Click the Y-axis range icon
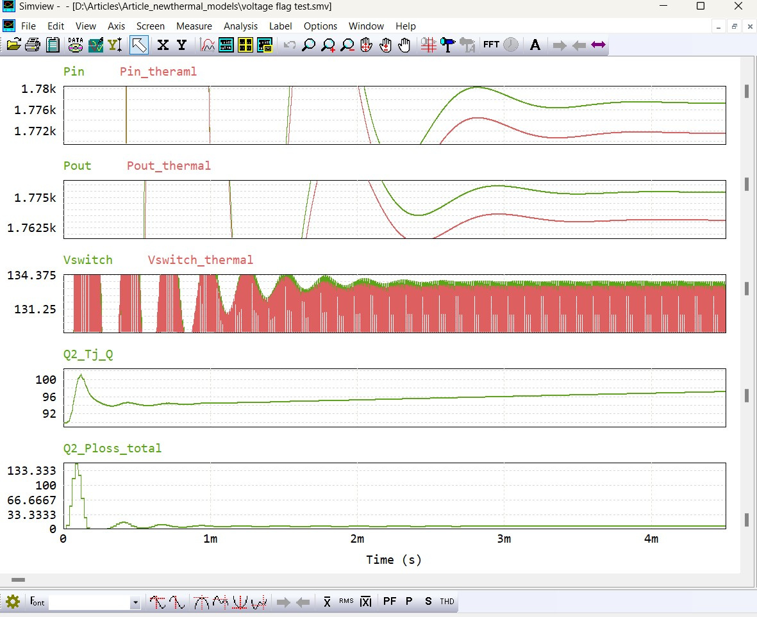The height and width of the screenshot is (617, 757). point(115,45)
